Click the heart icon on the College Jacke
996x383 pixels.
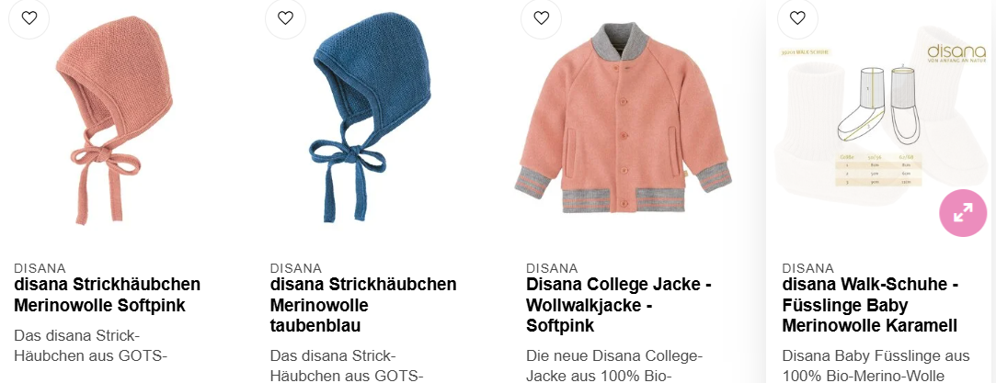tap(541, 17)
